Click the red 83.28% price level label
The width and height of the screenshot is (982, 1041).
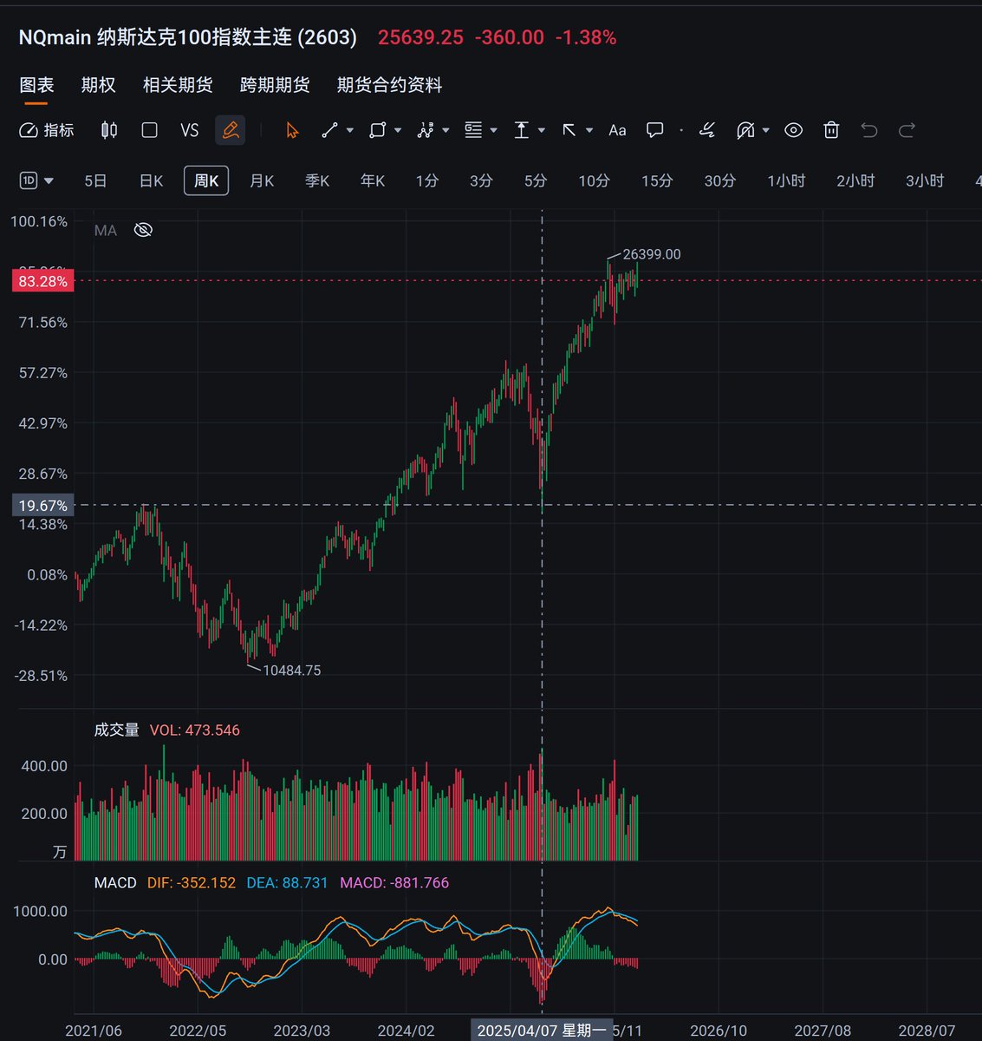tap(42, 281)
